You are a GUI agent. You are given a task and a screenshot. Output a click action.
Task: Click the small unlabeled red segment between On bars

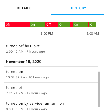[x=71, y=25]
